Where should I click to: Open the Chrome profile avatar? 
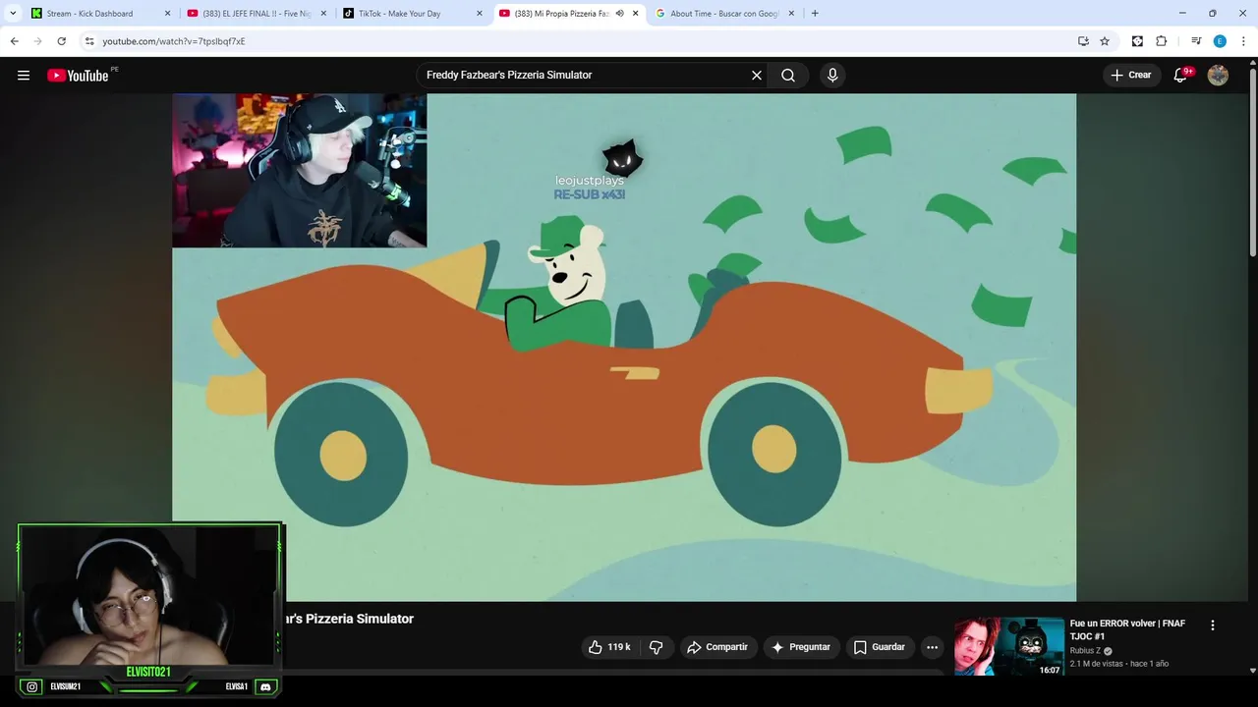point(1220,41)
